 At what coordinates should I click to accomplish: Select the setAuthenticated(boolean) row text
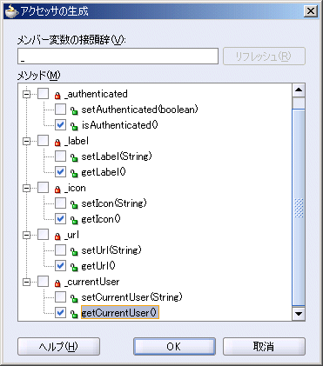[x=140, y=110]
